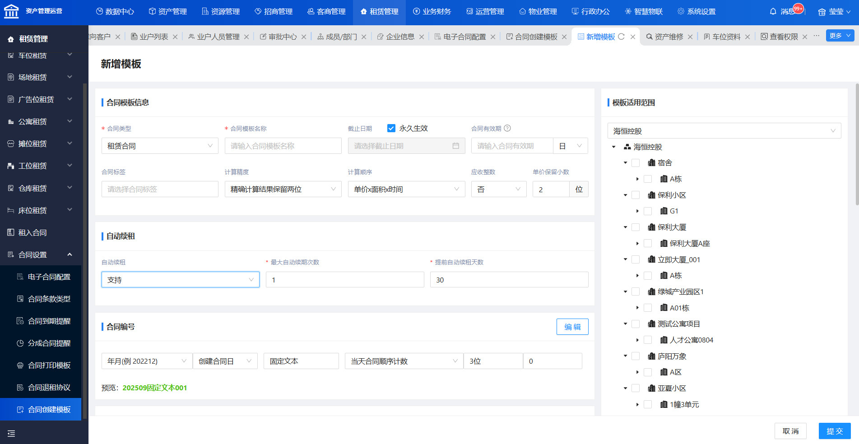
Task: Open the 自动续租 dropdown showing 支持
Action: (180, 280)
